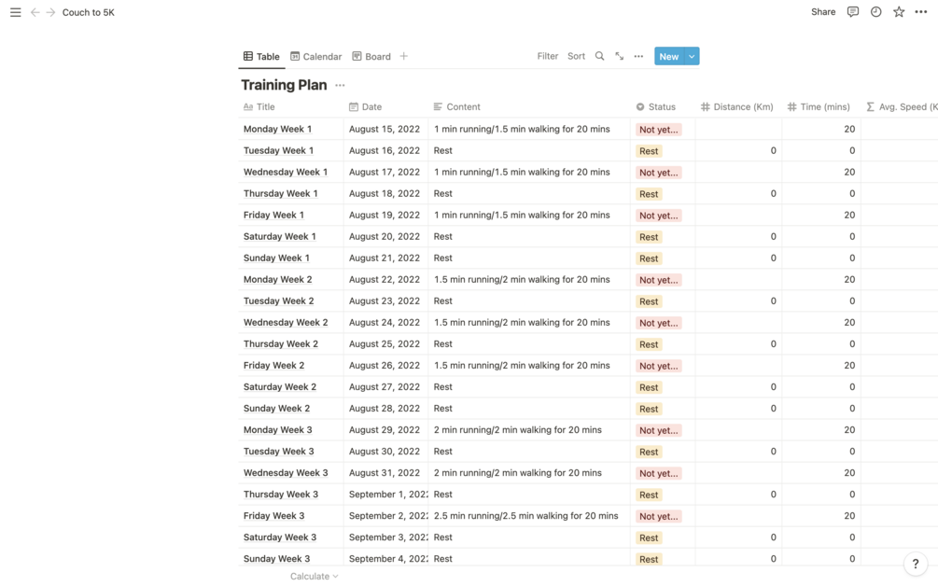Open page comments icon
This screenshot has width=938, height=586.
(x=853, y=12)
